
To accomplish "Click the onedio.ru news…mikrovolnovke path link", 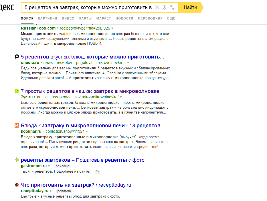I will [x=84, y=63].
